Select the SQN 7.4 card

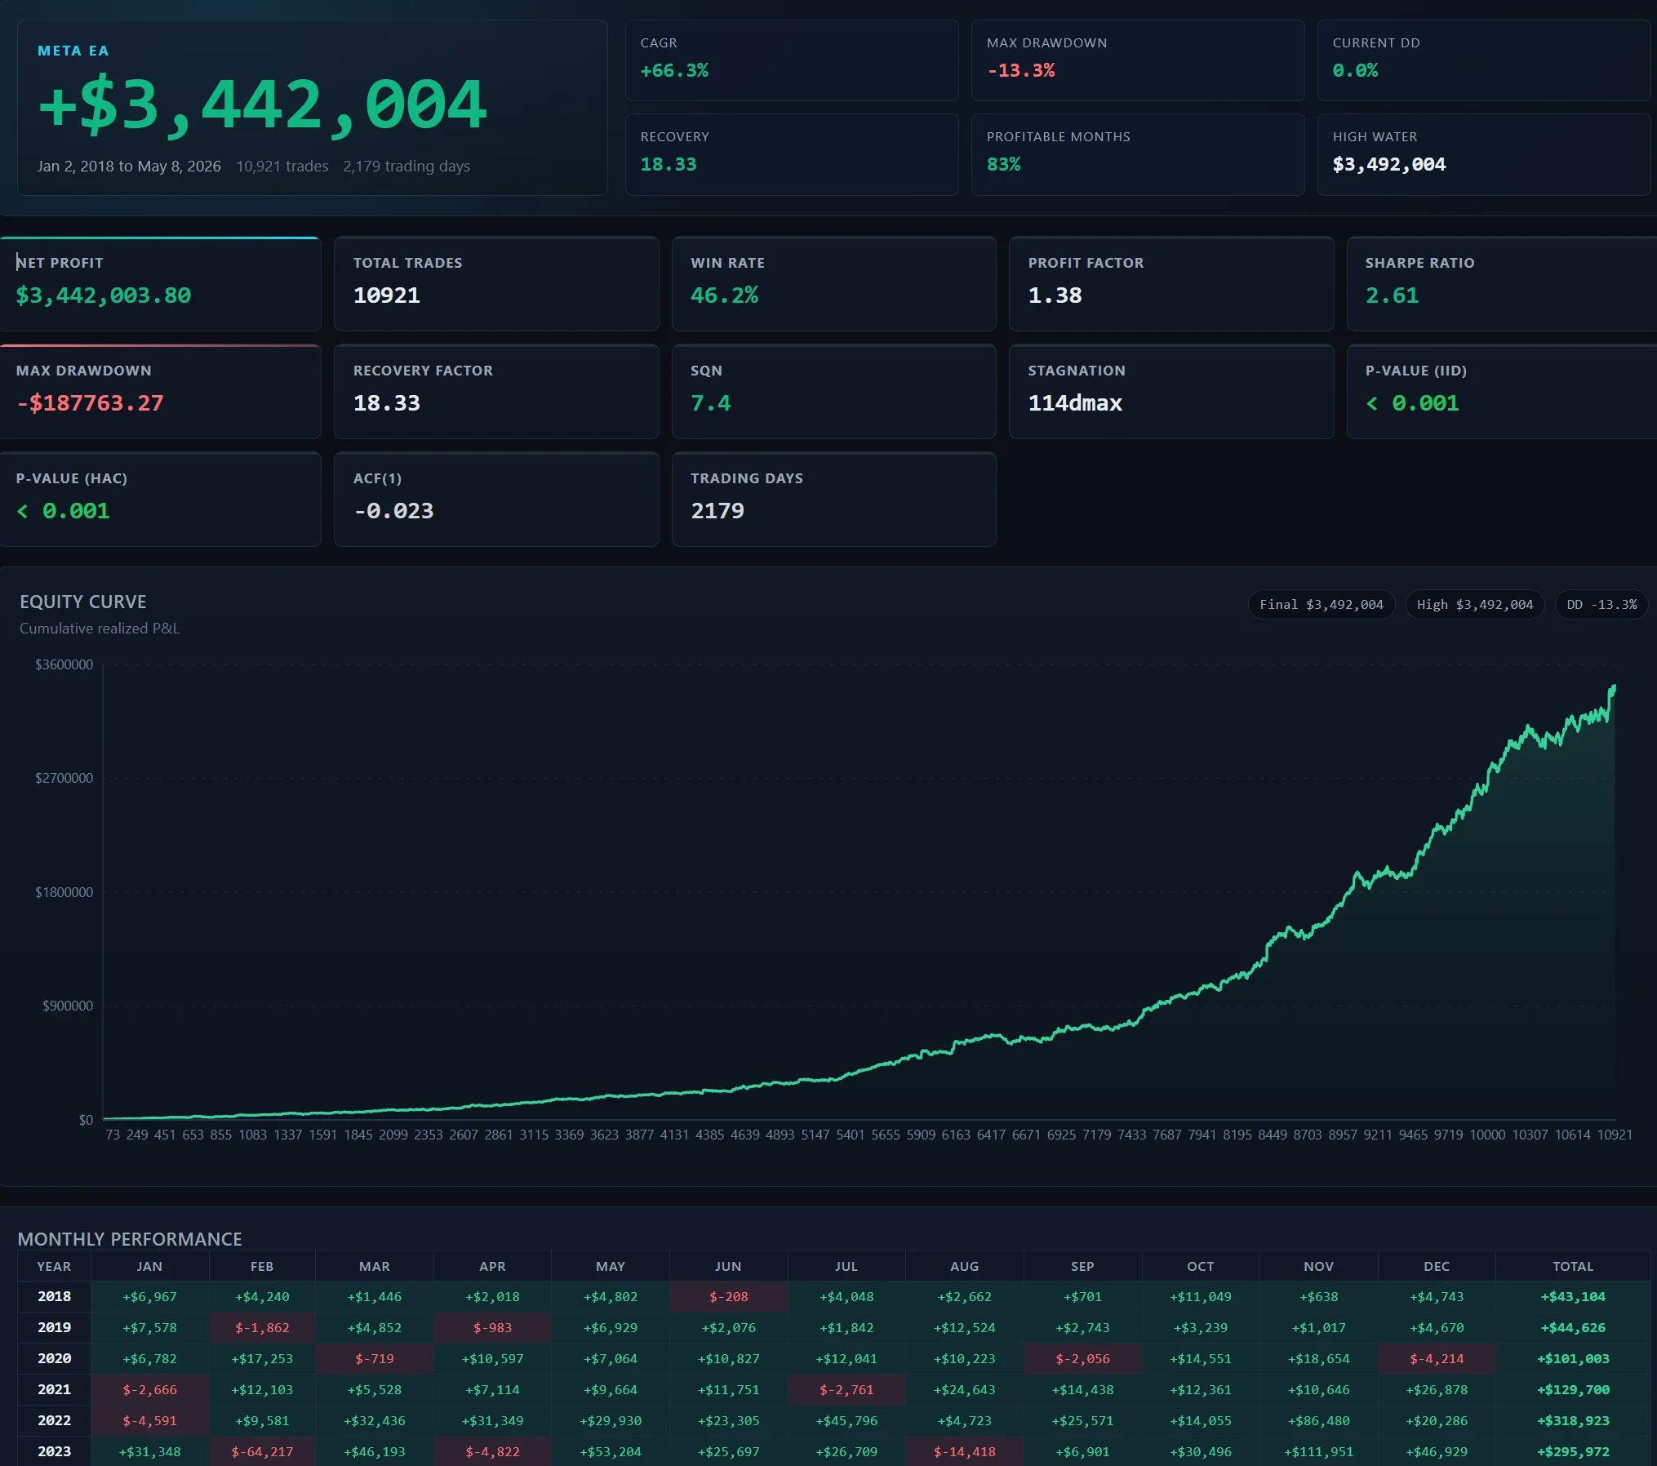click(833, 391)
